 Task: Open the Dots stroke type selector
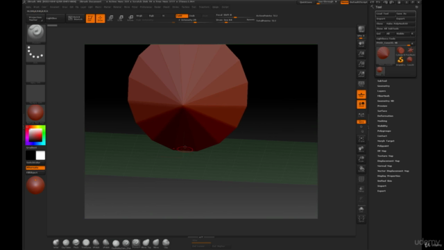35,53
